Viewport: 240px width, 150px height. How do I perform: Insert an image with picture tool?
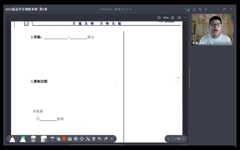pos(70,139)
